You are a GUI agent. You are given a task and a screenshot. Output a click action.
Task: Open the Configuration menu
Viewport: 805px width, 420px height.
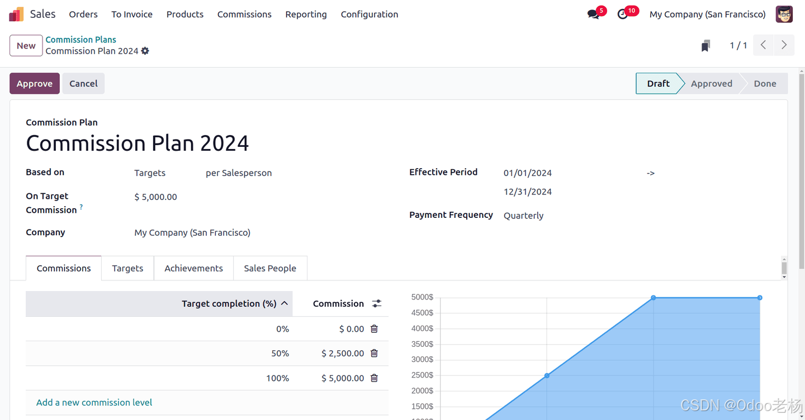tap(370, 15)
